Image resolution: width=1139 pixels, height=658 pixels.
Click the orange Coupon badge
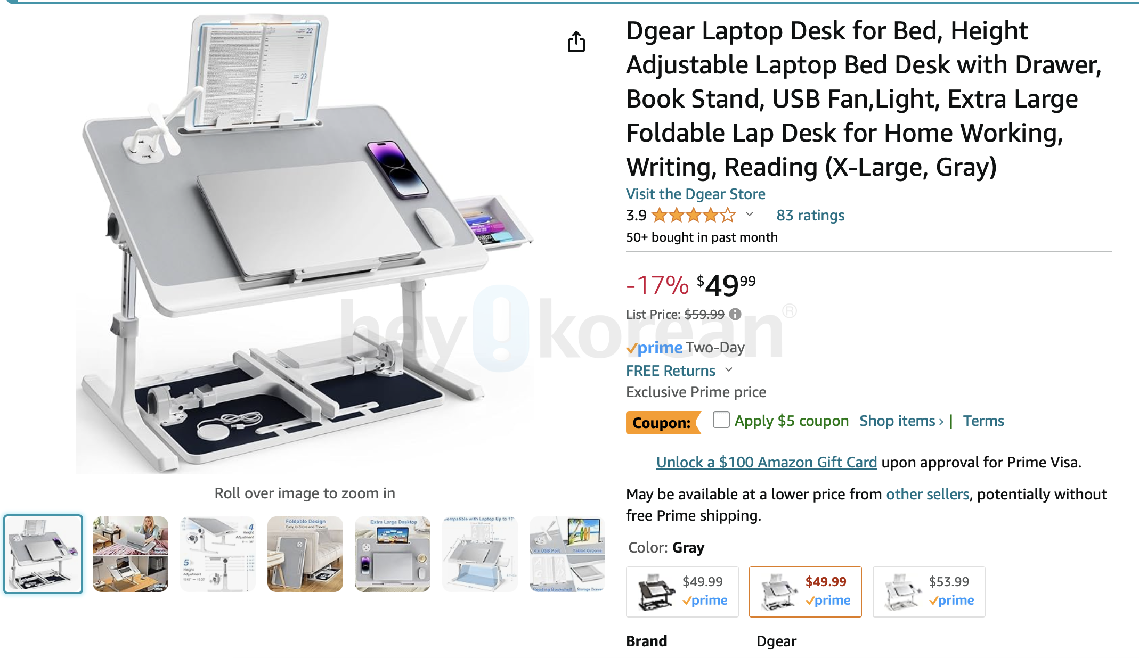pyautogui.click(x=663, y=422)
